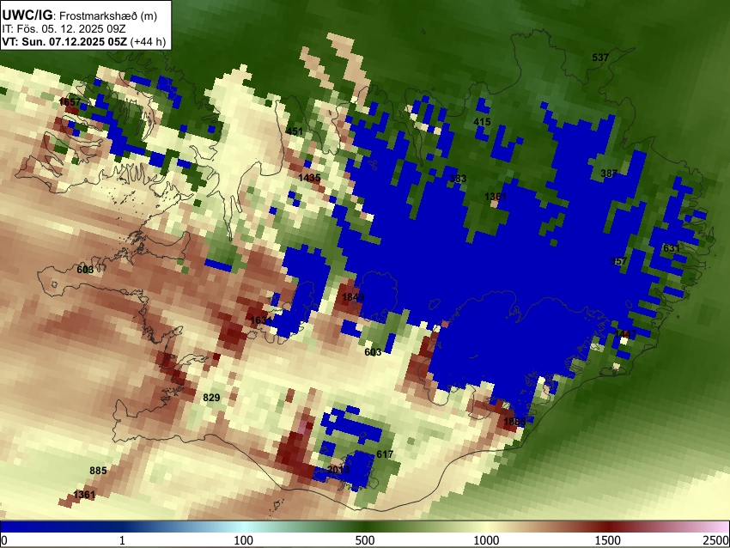Select the 2013 value label
Image resolution: width=730 pixels, height=548 pixels.
click(x=338, y=469)
